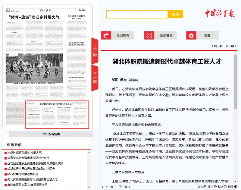Image resolution: width=241 pixels, height=190 pixels.
Task: Open 成都举行世界自行车日活动助力世运会 in title list
Action: click(x=31, y=169)
